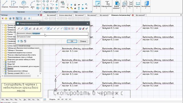Switch to the Без имени0 document tab
This screenshot has height=103, width=183.
[x=52, y=15]
